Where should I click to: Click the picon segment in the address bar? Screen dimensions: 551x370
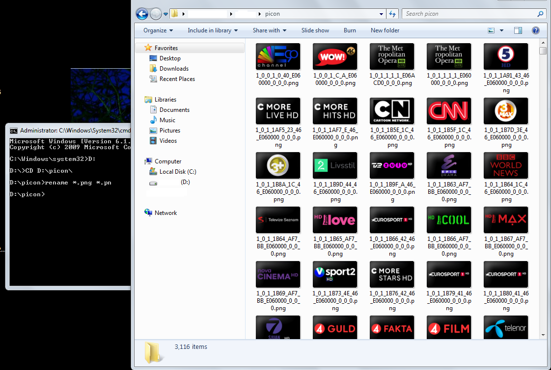click(x=273, y=14)
